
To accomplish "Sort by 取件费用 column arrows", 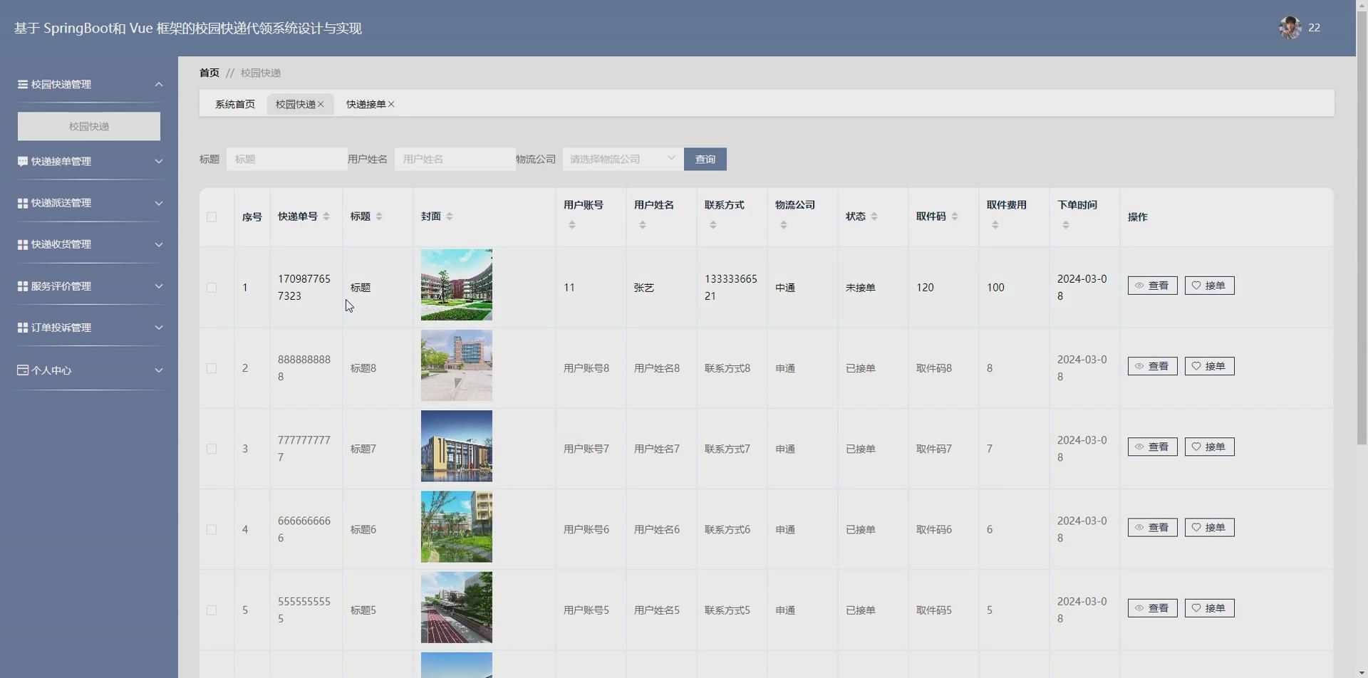I will (995, 225).
